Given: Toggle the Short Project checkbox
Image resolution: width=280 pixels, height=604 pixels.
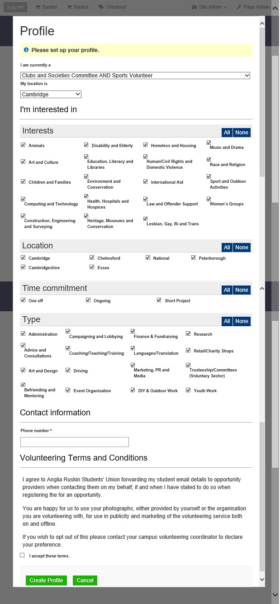Looking at the screenshot, I should click(x=159, y=300).
